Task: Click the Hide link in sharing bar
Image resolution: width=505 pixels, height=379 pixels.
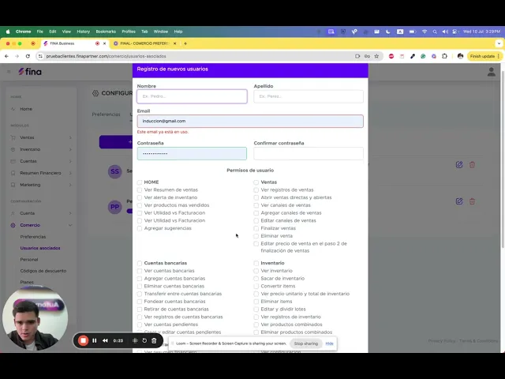Action: point(329,343)
